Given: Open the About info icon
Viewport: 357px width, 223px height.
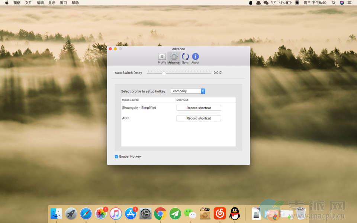Looking at the screenshot, I should pos(195,57).
